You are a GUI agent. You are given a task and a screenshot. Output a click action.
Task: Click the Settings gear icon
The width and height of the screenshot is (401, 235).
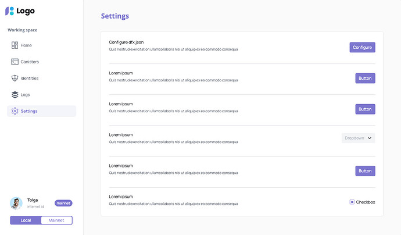[15, 111]
